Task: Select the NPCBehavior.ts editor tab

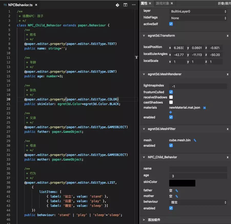Action: pyautogui.click(x=20, y=5)
